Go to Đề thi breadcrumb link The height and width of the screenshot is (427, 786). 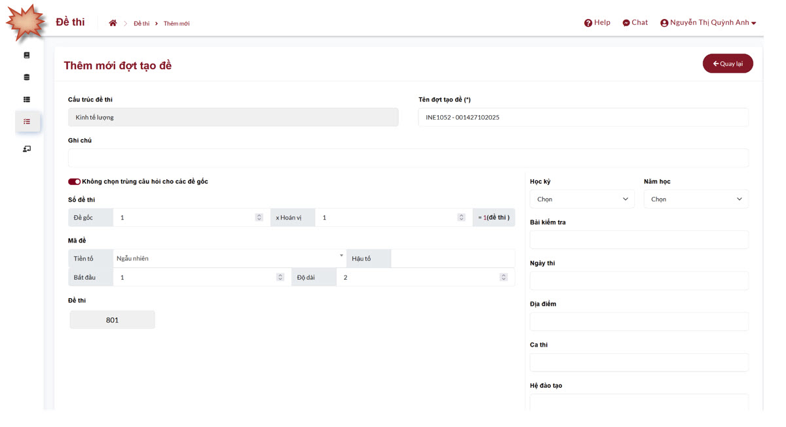click(x=141, y=24)
